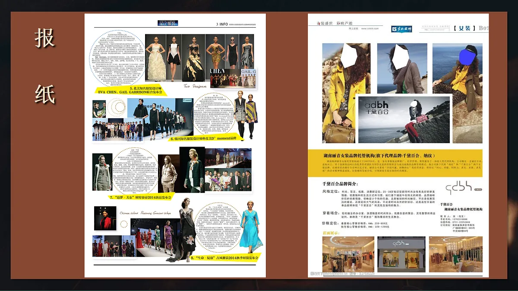
Task: Click the '风格定位:' label
Action: 331,191
